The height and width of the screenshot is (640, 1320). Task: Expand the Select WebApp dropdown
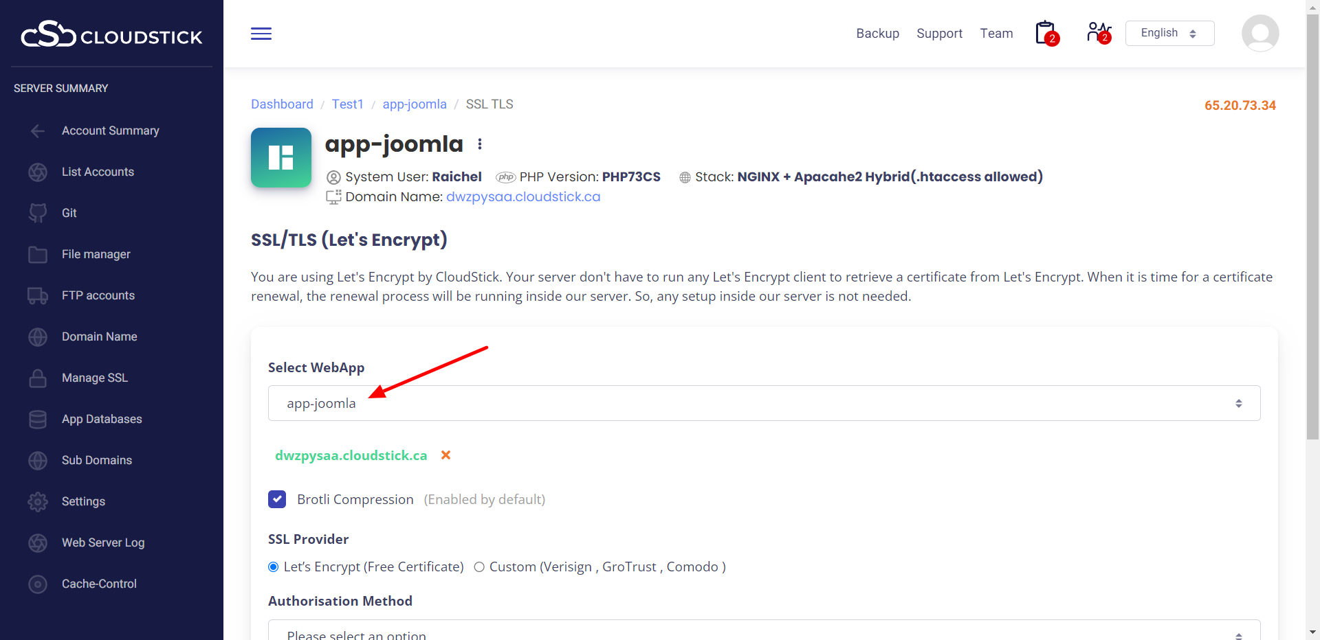tap(763, 403)
